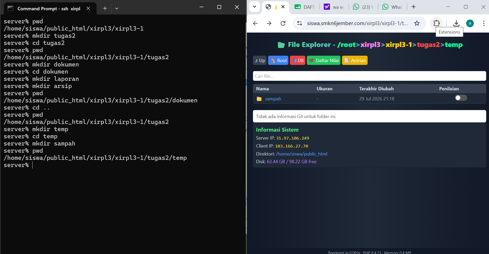Click the terminal line 'mkdir laporan'

[x=41, y=79]
